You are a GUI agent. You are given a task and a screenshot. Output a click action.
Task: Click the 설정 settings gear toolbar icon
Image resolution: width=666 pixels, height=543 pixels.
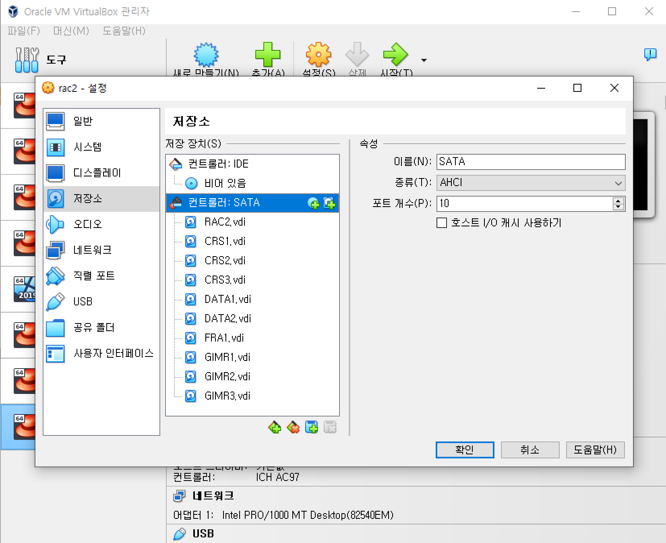[319, 55]
